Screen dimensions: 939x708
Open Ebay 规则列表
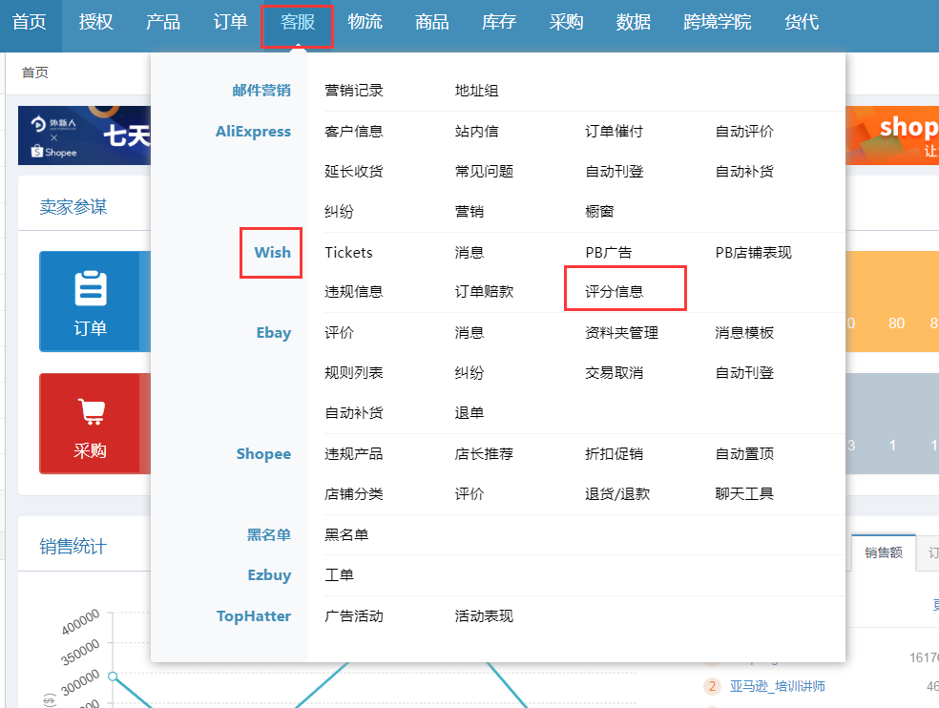click(353, 372)
